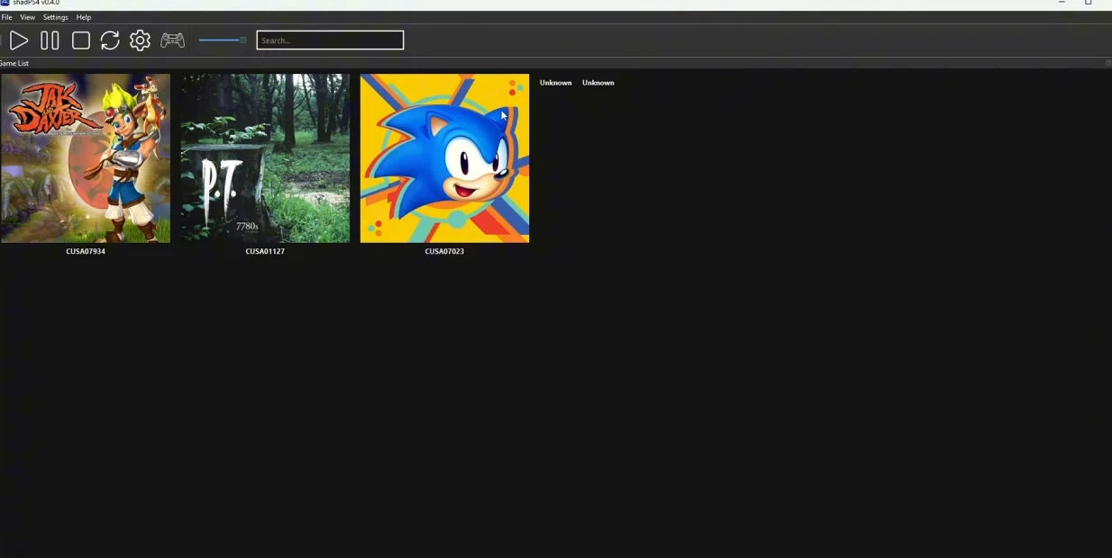Open settings via the gear icon
The image size is (1112, 558).
click(x=140, y=40)
